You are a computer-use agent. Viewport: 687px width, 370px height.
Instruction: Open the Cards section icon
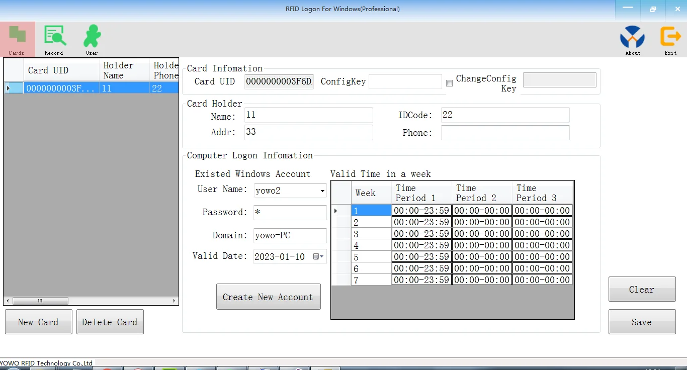pos(17,36)
